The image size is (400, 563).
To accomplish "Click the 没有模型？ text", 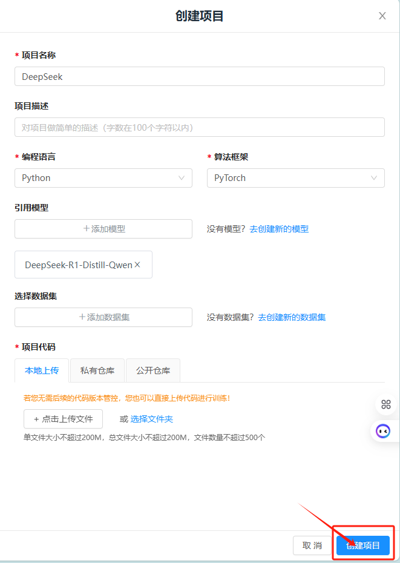I will pos(226,229).
